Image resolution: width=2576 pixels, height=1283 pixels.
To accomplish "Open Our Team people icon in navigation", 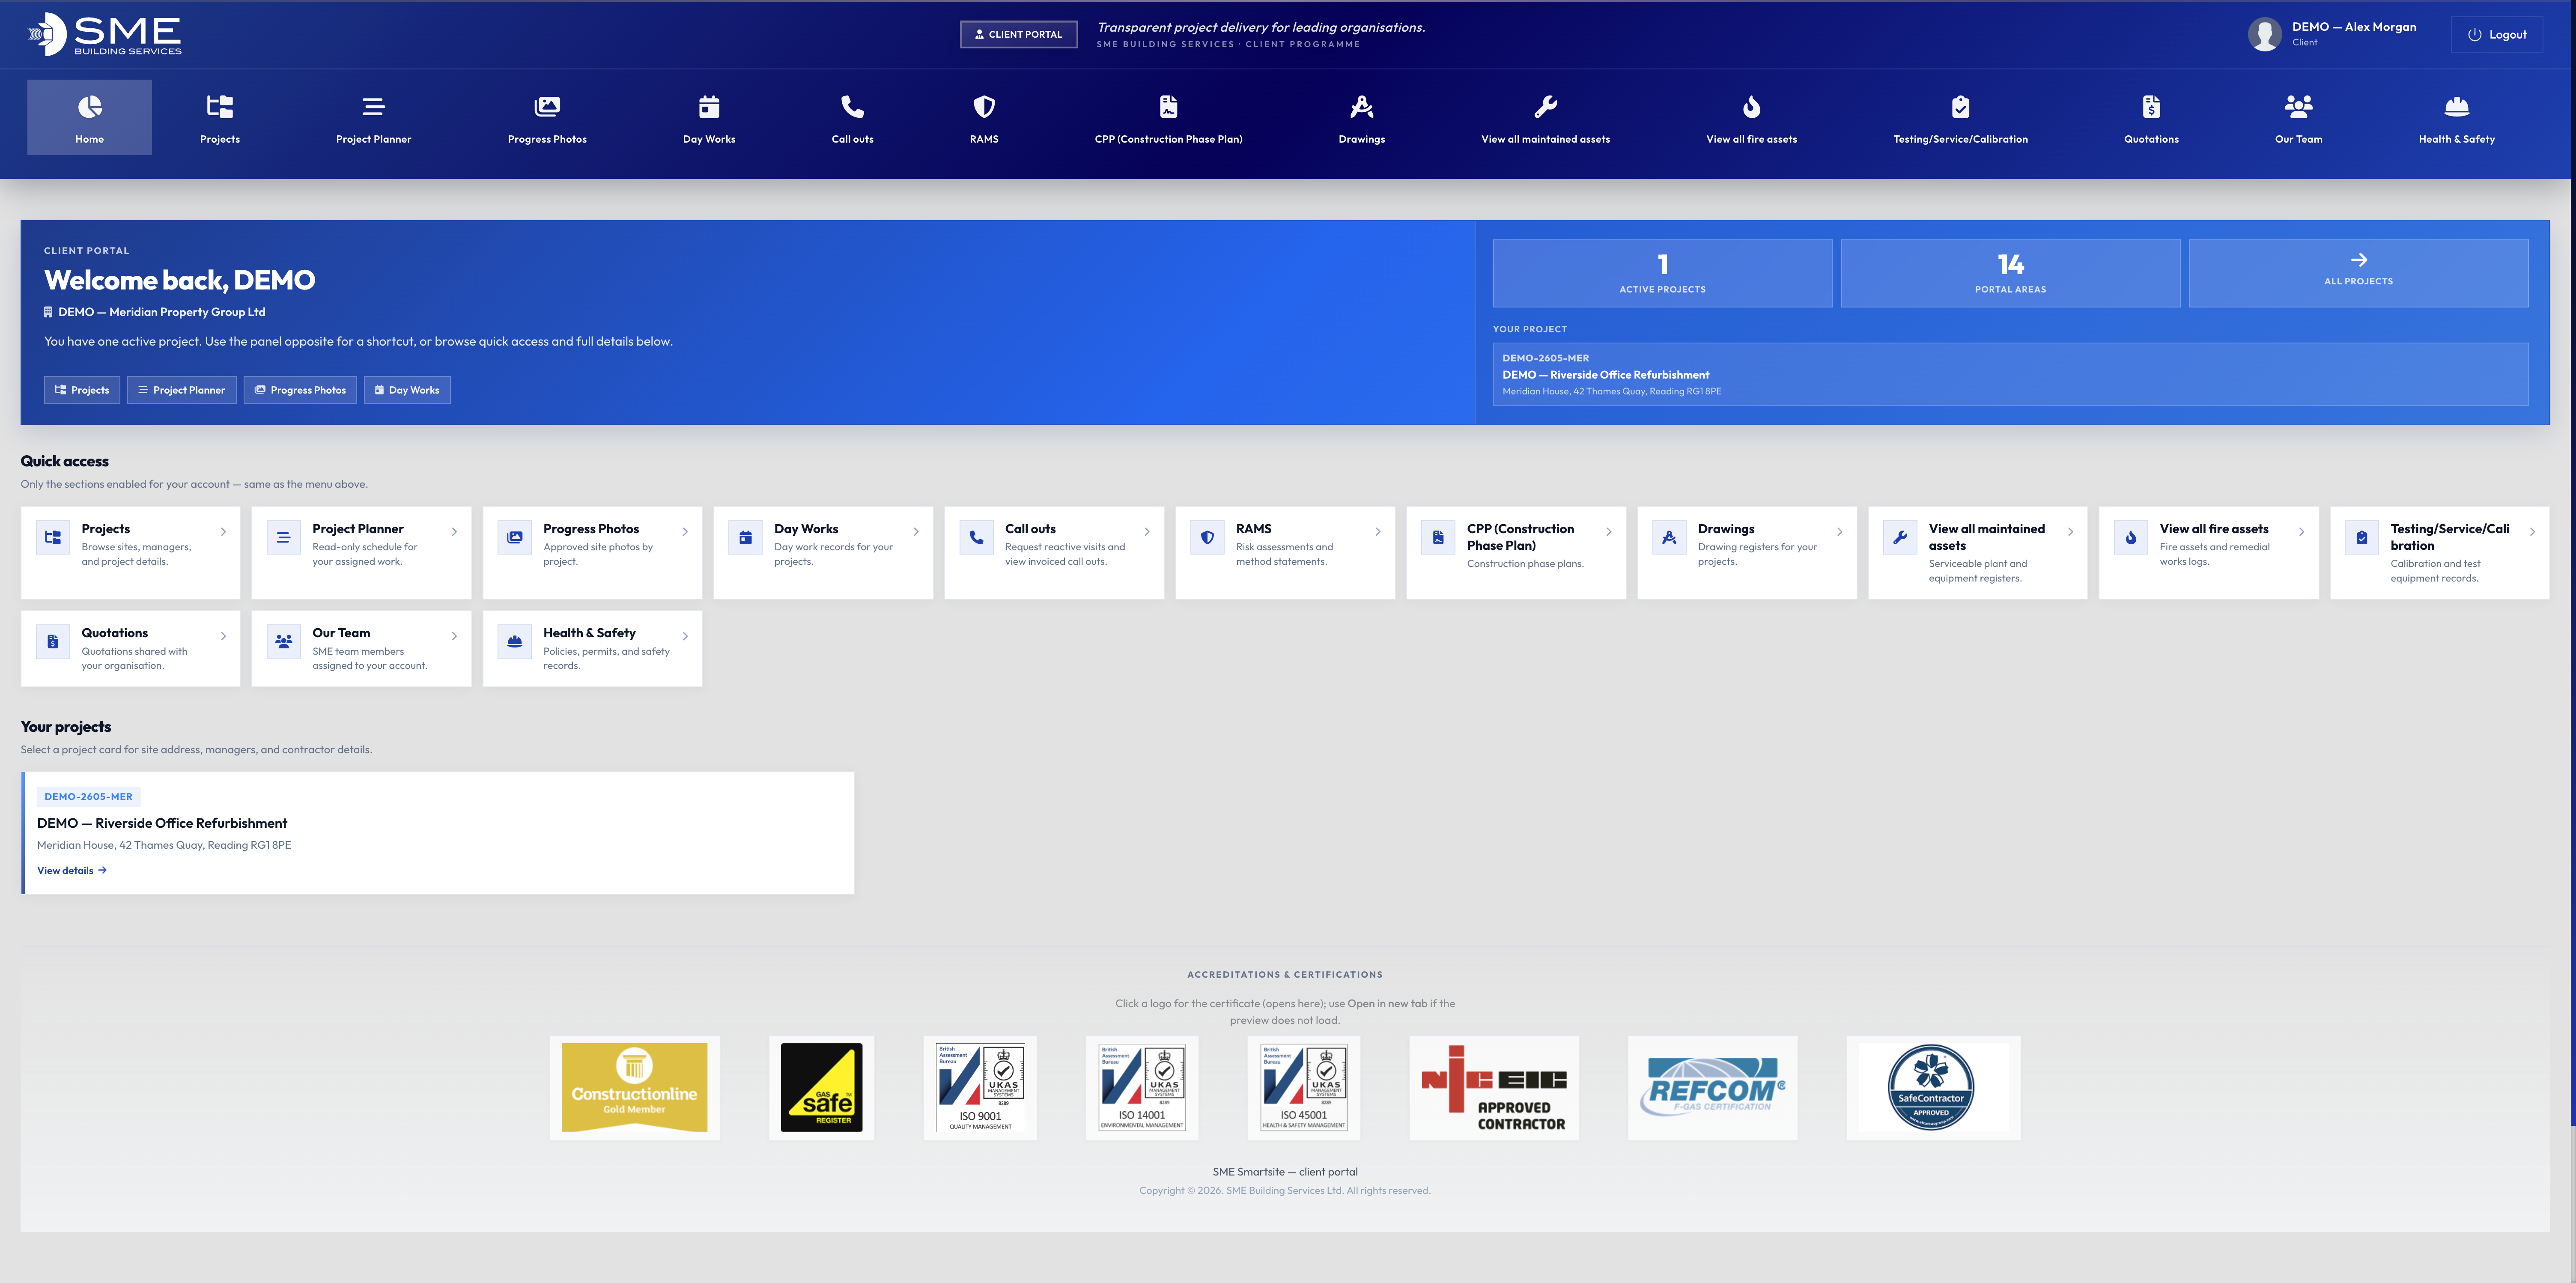I will [x=2298, y=106].
